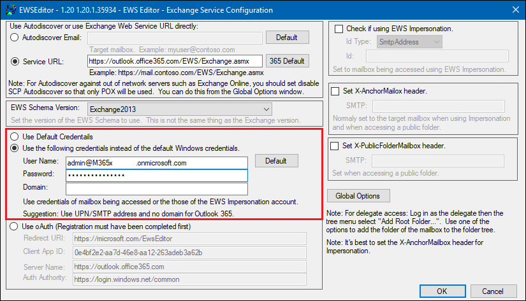Screen dimensions: 526x301
Task: Expand the Id Type SmtpAddress combo box
Action: click(409, 42)
